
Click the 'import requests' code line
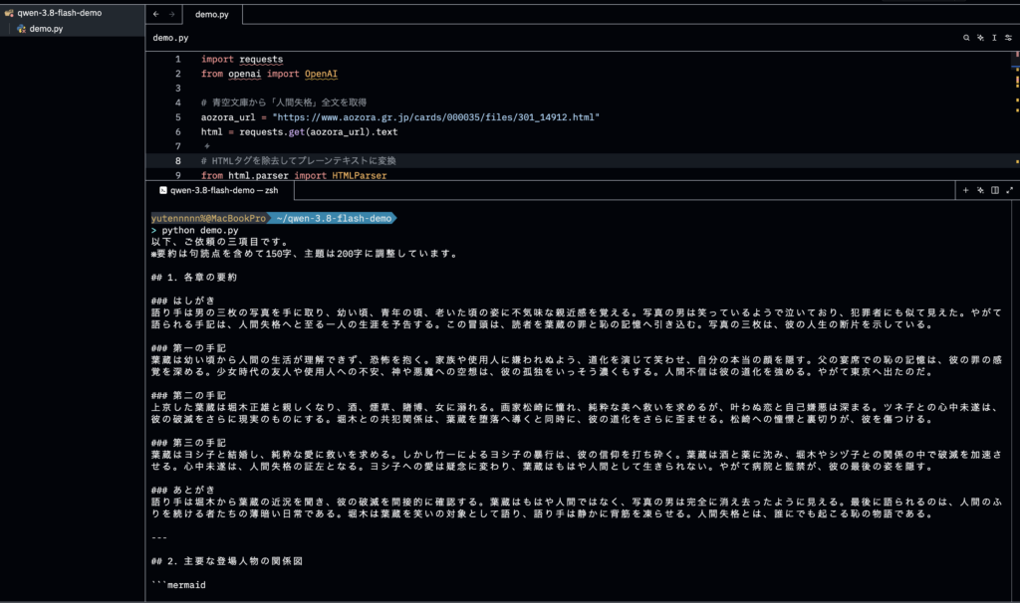click(x=242, y=59)
